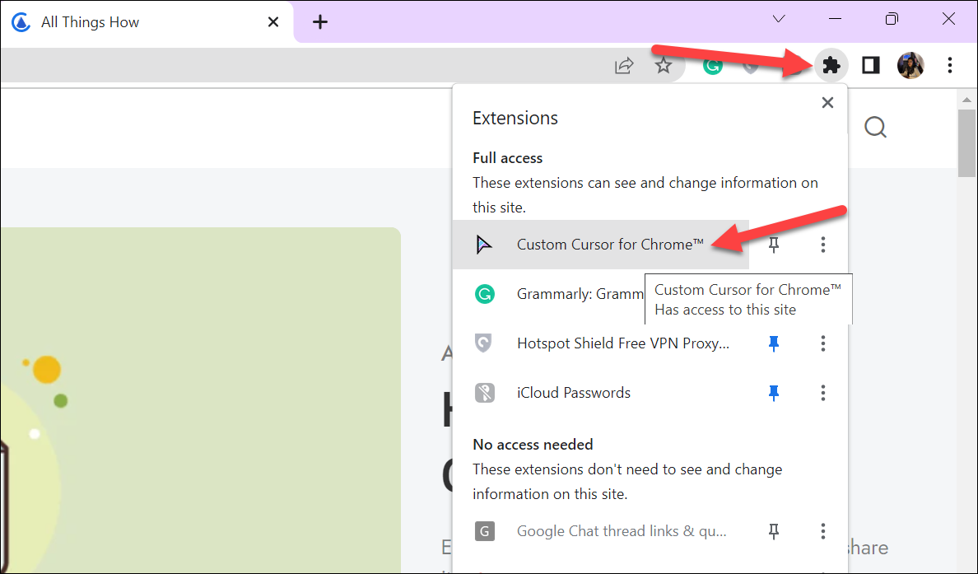Open the profile avatar menu

910,65
